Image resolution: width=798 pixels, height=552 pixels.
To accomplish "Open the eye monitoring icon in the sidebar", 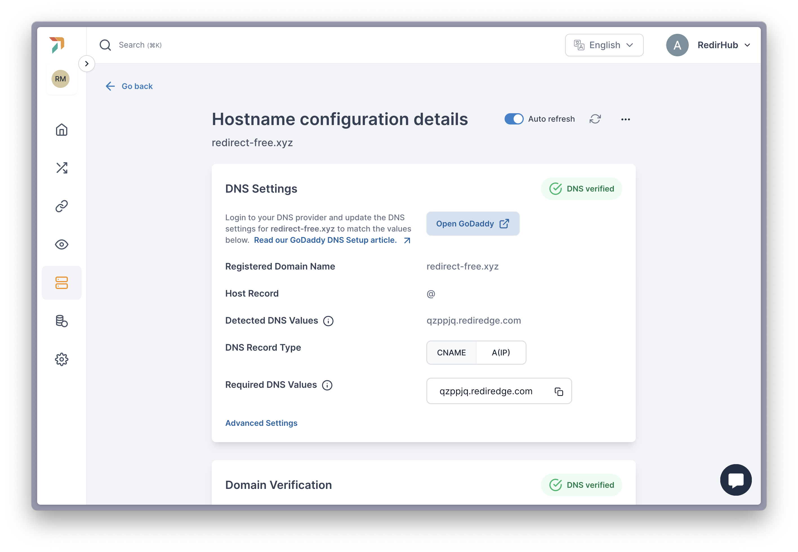I will (62, 244).
